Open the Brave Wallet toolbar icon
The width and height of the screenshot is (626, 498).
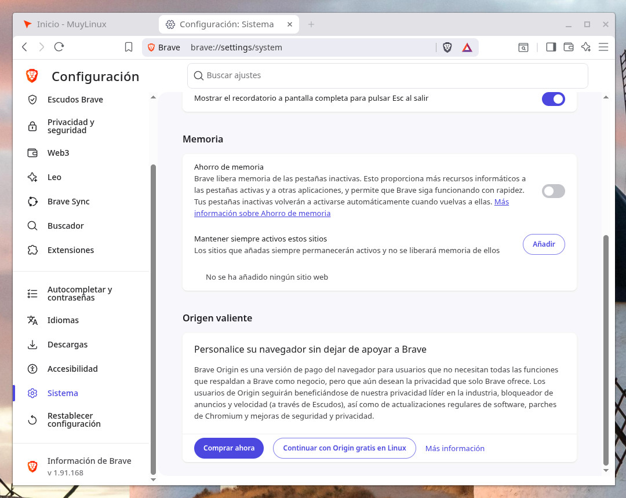[x=569, y=47]
